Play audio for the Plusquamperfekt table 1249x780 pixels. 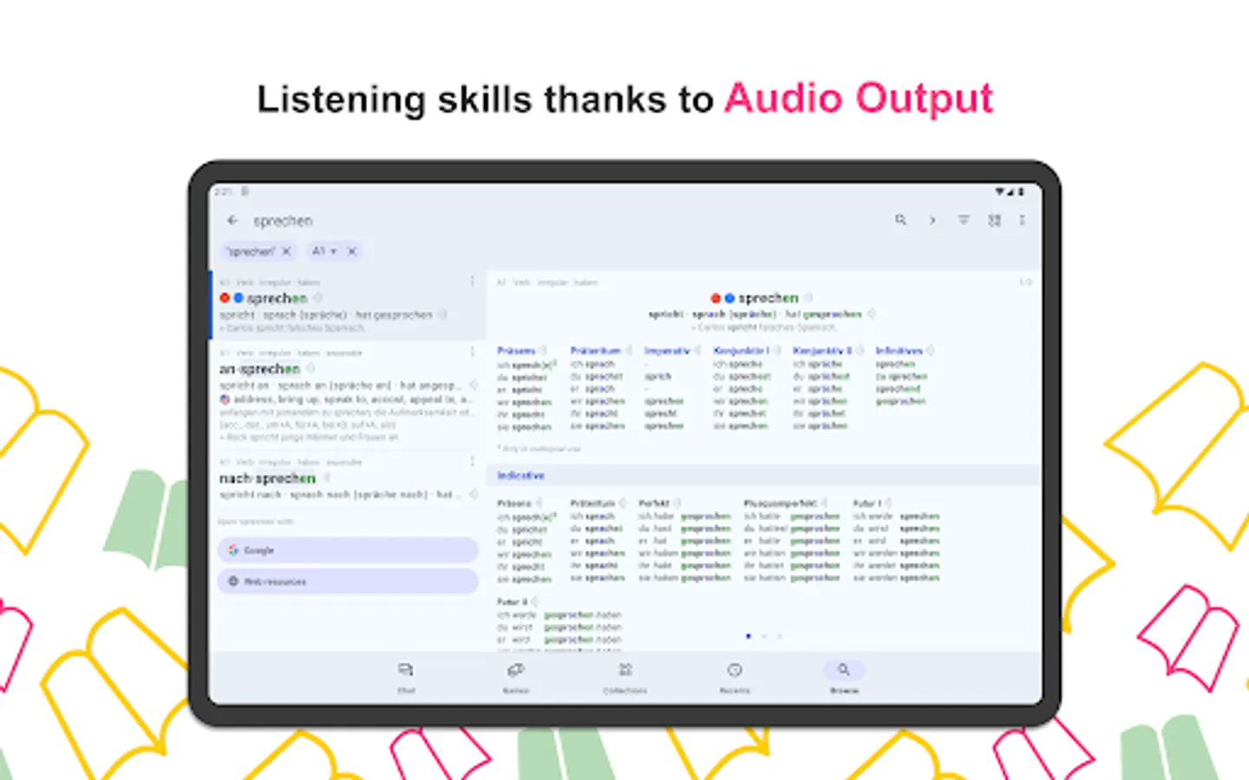tap(825, 504)
